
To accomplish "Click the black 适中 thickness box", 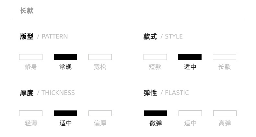I will (65, 113).
